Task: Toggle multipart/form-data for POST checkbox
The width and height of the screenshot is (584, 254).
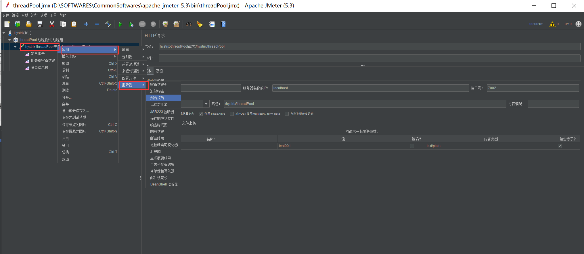Action: click(x=231, y=114)
